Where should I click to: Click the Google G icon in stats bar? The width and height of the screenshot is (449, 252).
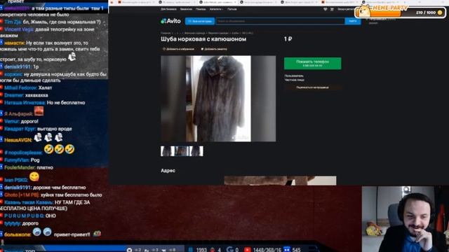point(230,249)
